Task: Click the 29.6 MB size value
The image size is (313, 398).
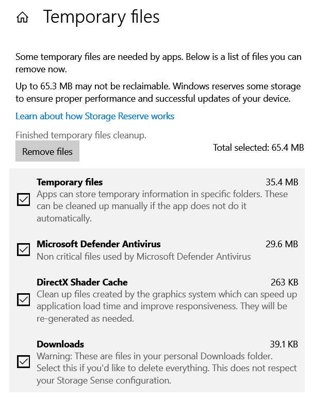Action: pyautogui.click(x=282, y=244)
